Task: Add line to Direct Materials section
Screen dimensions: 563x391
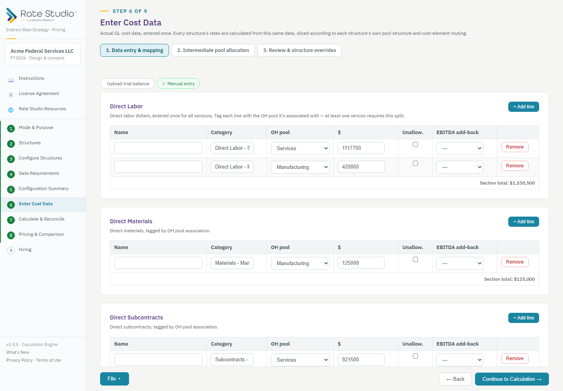Action: (x=524, y=222)
